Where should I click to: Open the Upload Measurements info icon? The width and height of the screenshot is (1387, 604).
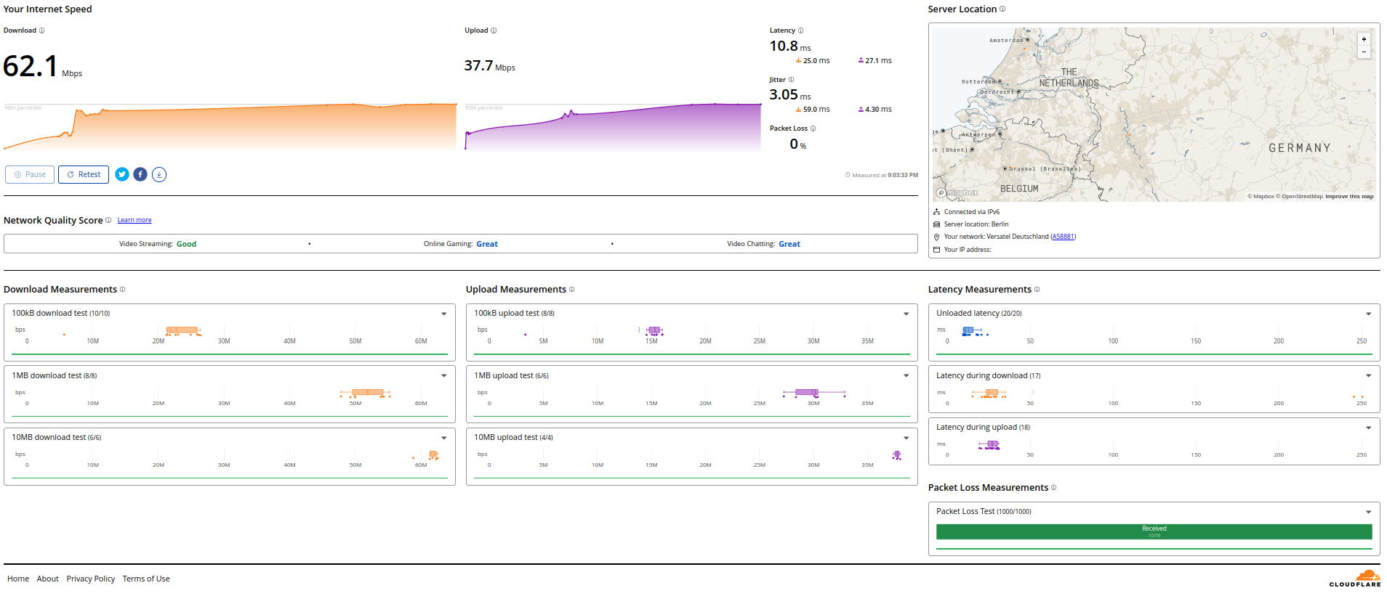tap(571, 289)
